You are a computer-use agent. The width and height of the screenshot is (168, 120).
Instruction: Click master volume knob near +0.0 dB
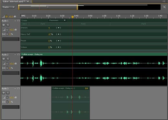click(6, 16)
